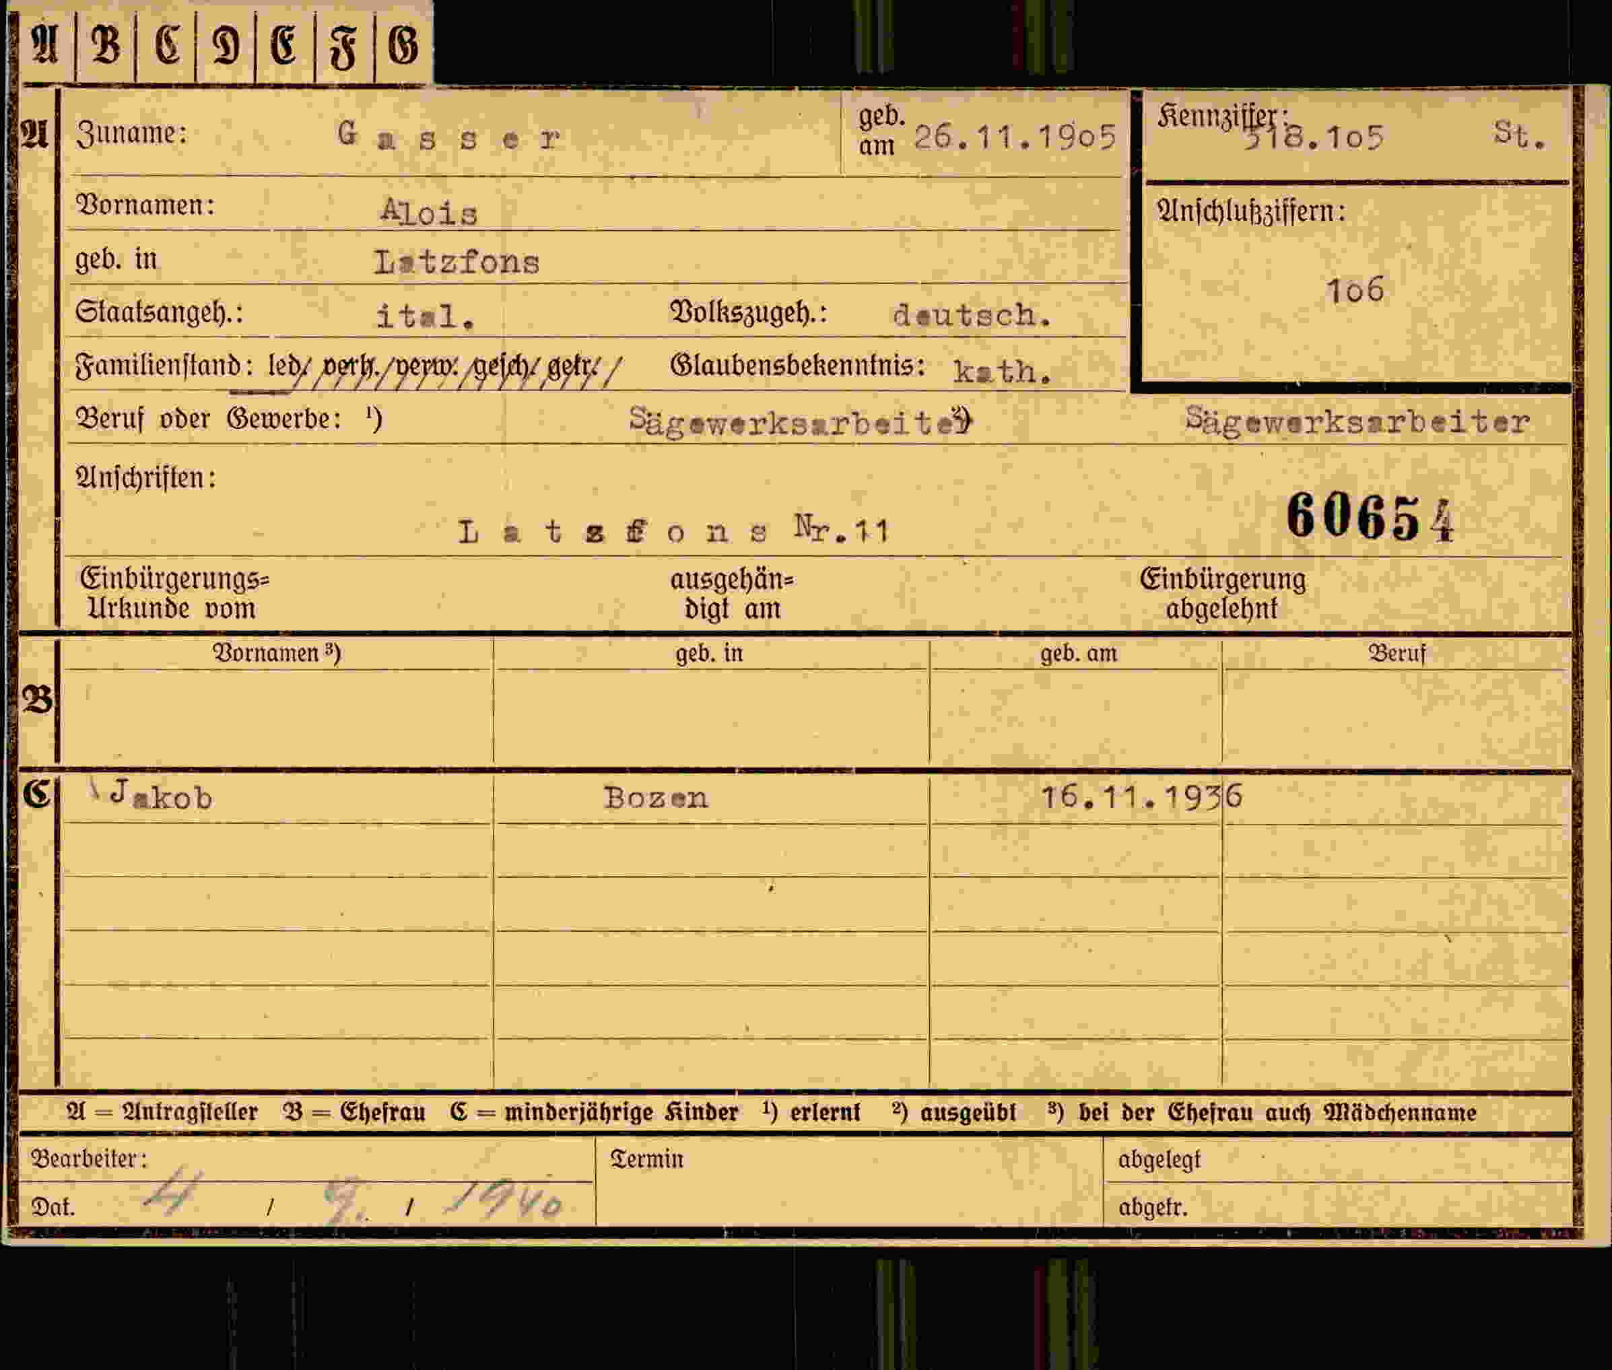
Task: Click the 'Einbürgerung abgelehnt' label
Action: point(1222,592)
